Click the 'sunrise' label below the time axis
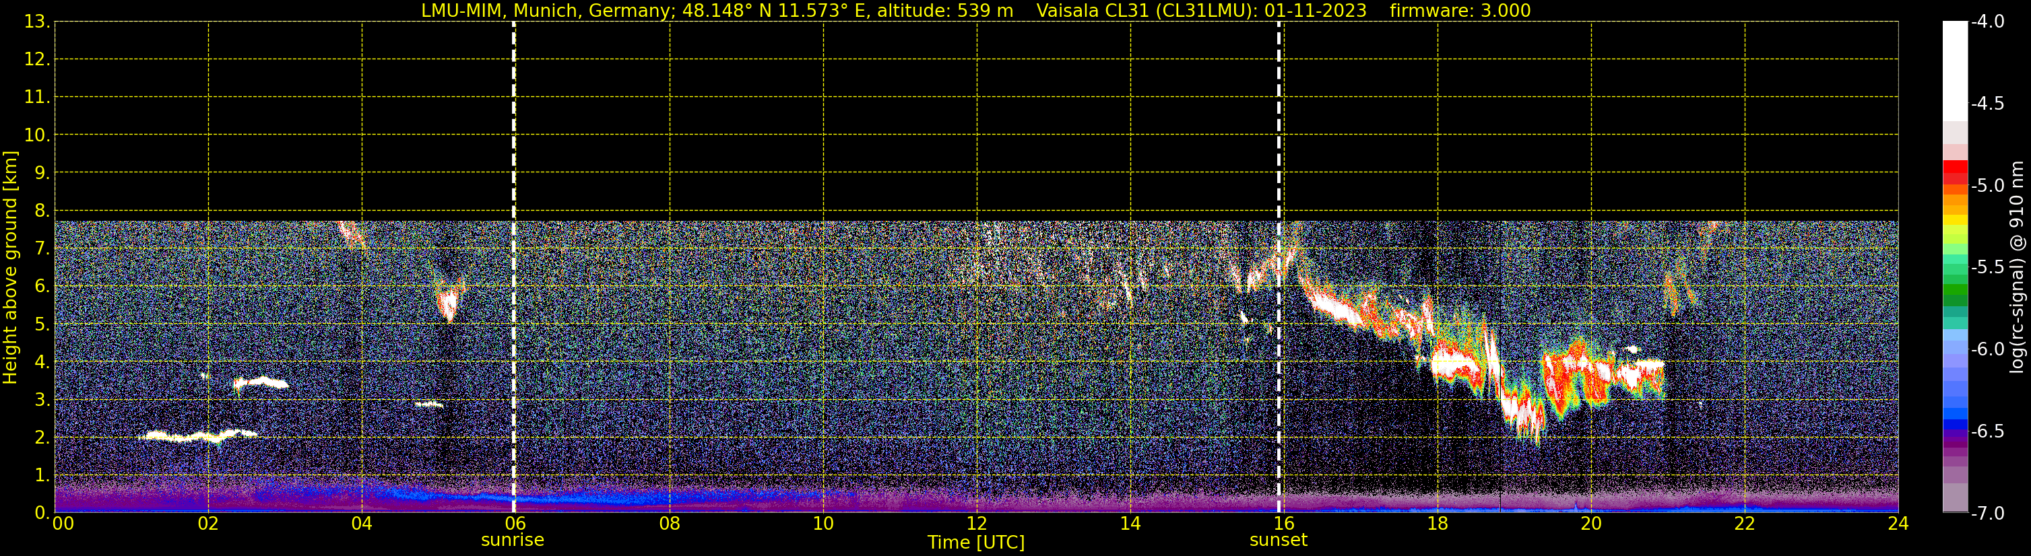This screenshot has height=556, width=2031. (x=513, y=541)
